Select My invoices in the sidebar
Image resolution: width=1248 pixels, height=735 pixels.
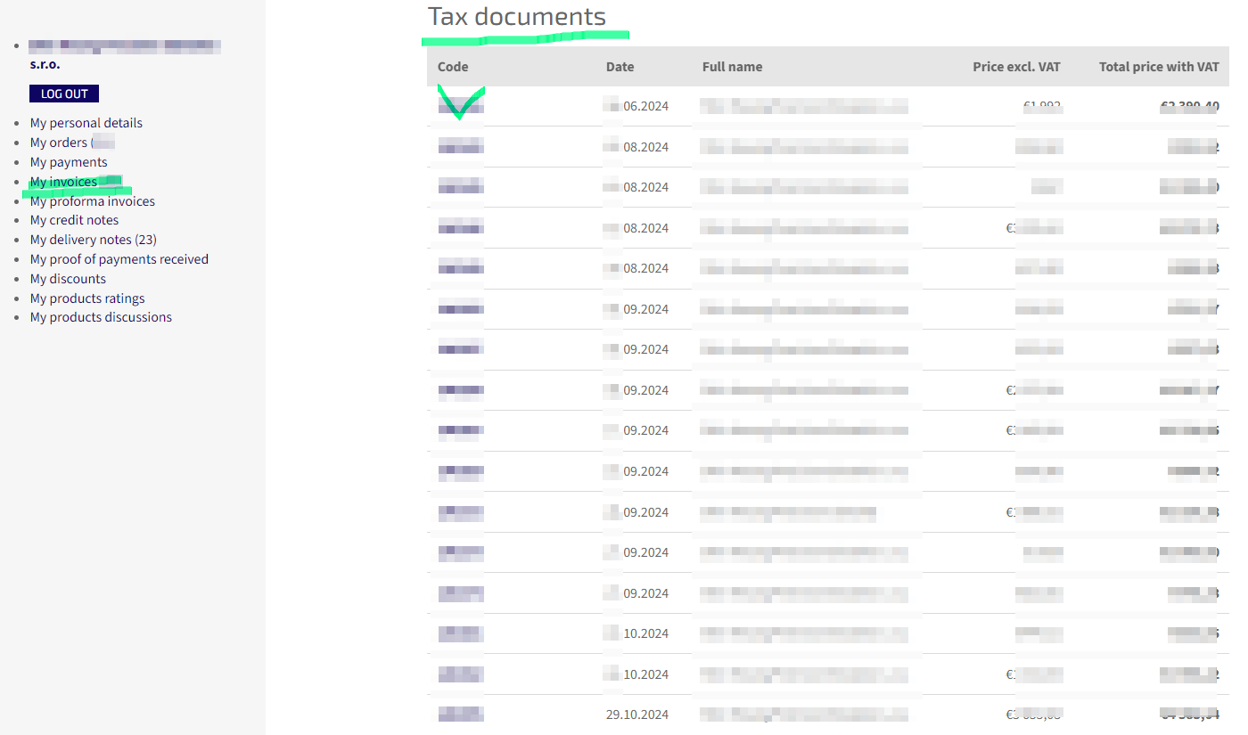coord(63,182)
